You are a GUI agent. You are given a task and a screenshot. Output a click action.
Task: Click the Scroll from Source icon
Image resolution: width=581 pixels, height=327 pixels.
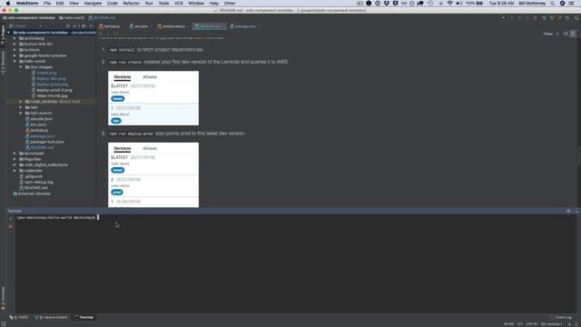coord(68,26)
